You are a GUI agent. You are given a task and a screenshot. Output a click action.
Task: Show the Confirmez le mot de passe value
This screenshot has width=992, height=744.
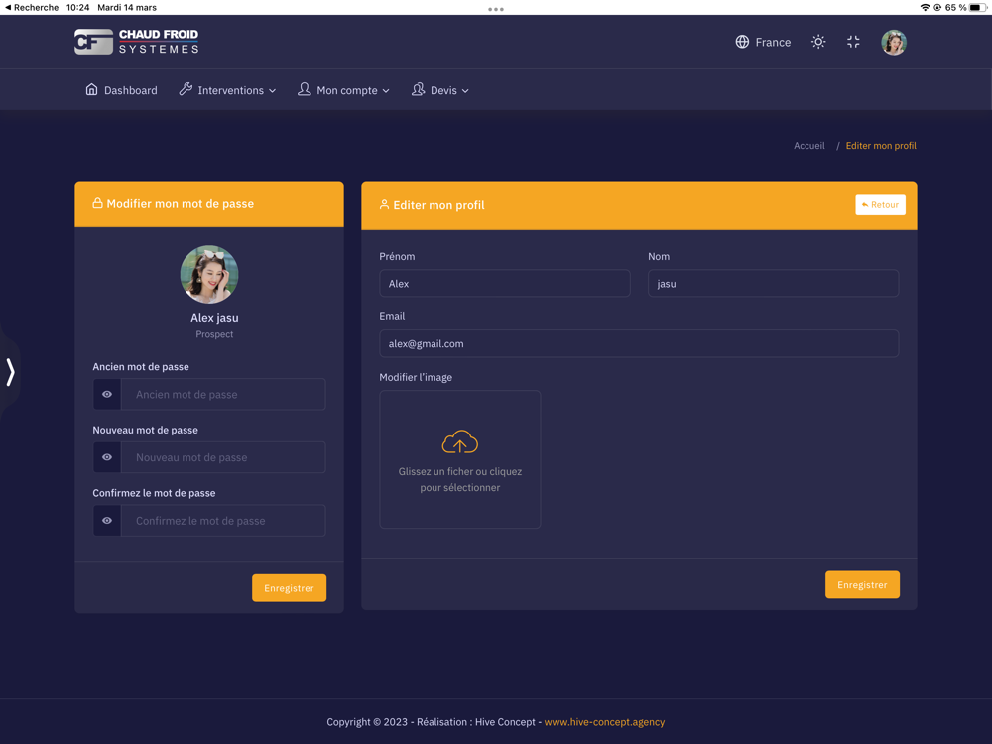pyautogui.click(x=107, y=521)
